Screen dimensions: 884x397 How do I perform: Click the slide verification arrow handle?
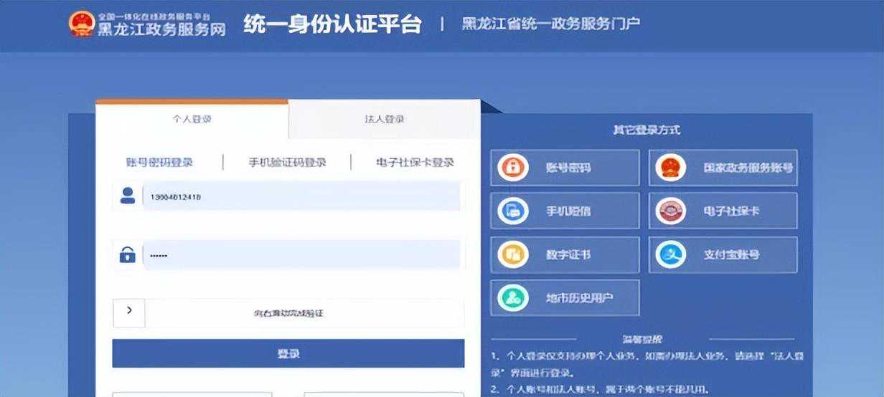pyautogui.click(x=129, y=312)
